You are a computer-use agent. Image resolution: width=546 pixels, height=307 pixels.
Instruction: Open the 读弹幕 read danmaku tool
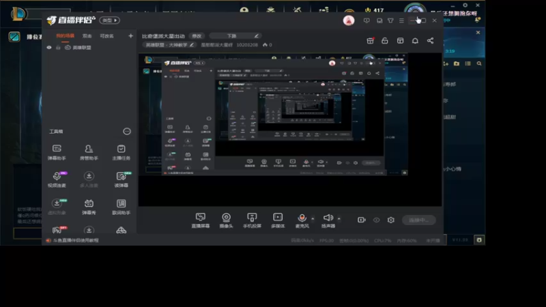coord(121,179)
